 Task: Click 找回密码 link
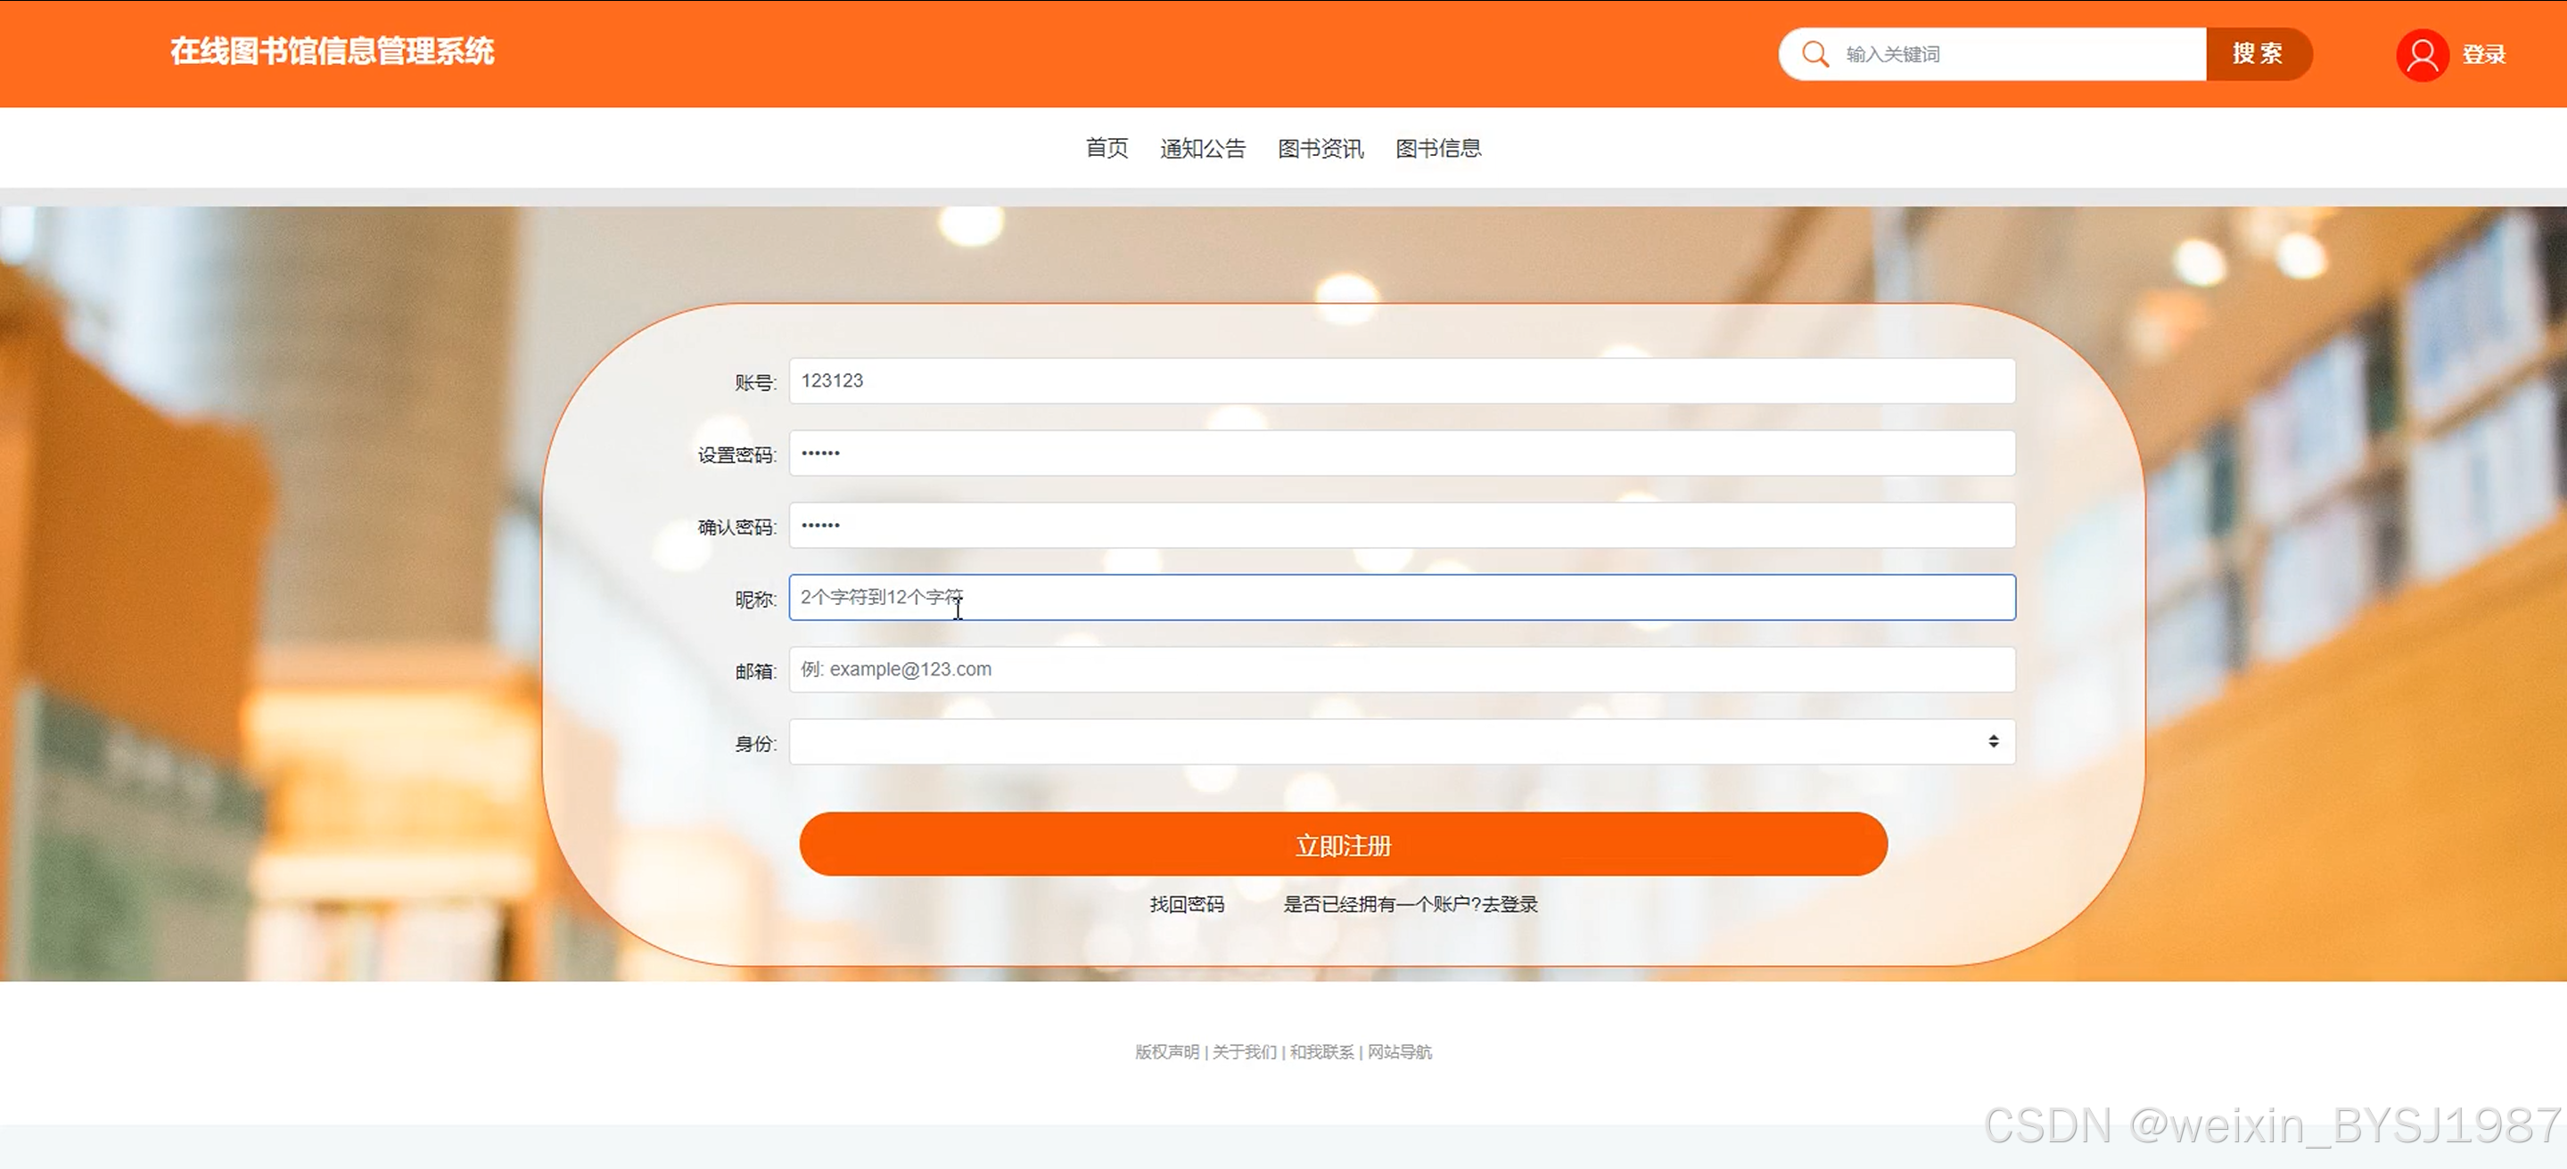point(1187,904)
